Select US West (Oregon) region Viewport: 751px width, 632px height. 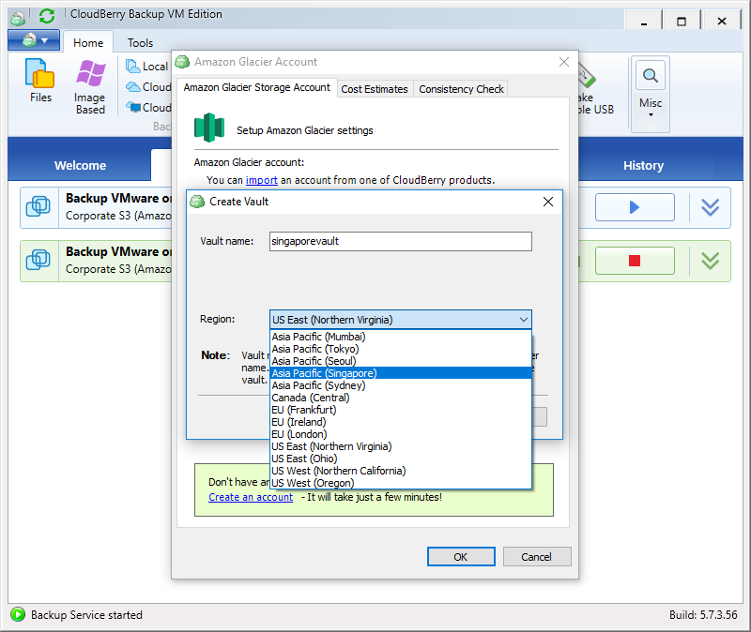[401, 483]
